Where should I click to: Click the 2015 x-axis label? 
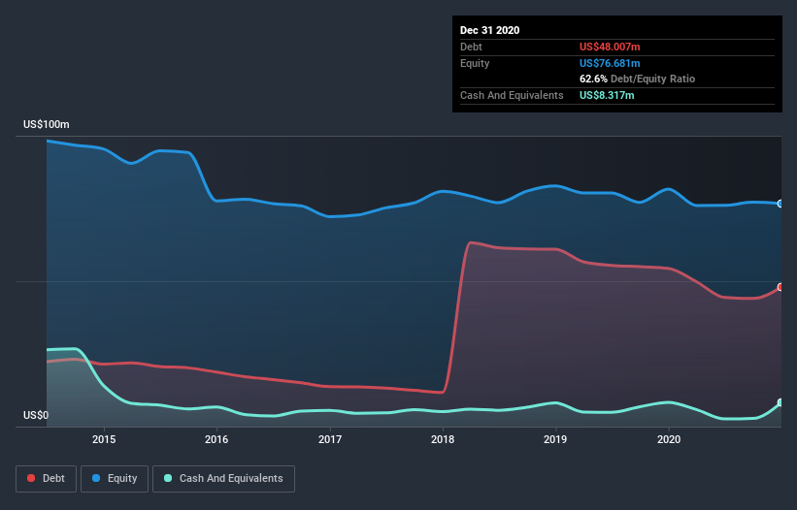coord(104,439)
